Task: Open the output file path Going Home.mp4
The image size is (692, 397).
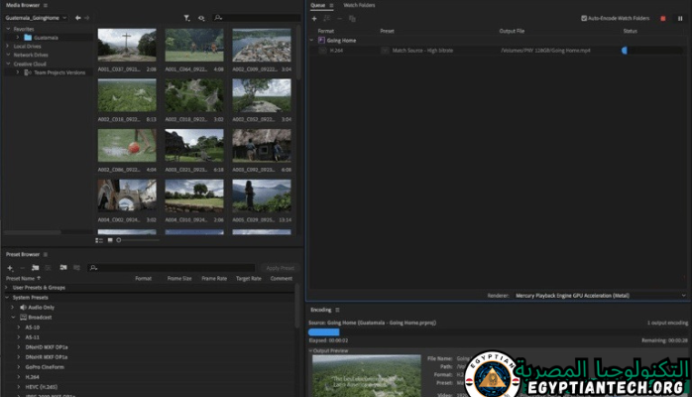Action: (x=545, y=51)
